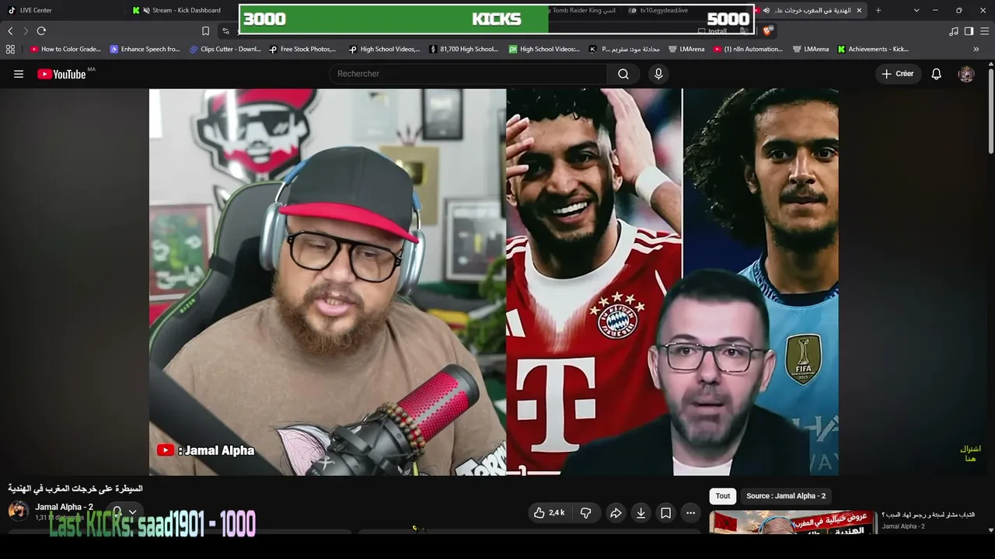Click the Rechercher search field
The height and width of the screenshot is (559, 995).
[x=468, y=74]
